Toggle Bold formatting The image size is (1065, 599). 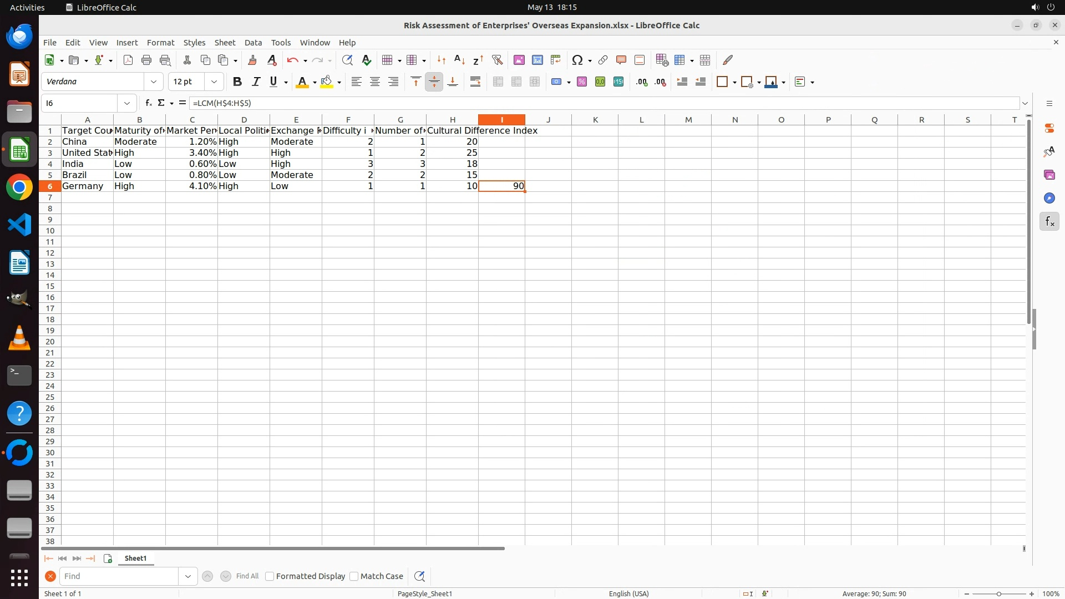237,82
